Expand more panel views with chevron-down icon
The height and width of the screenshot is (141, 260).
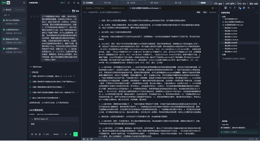click(x=253, y=8)
